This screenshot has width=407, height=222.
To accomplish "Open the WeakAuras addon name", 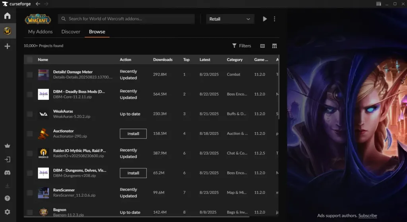I will coord(63,111).
